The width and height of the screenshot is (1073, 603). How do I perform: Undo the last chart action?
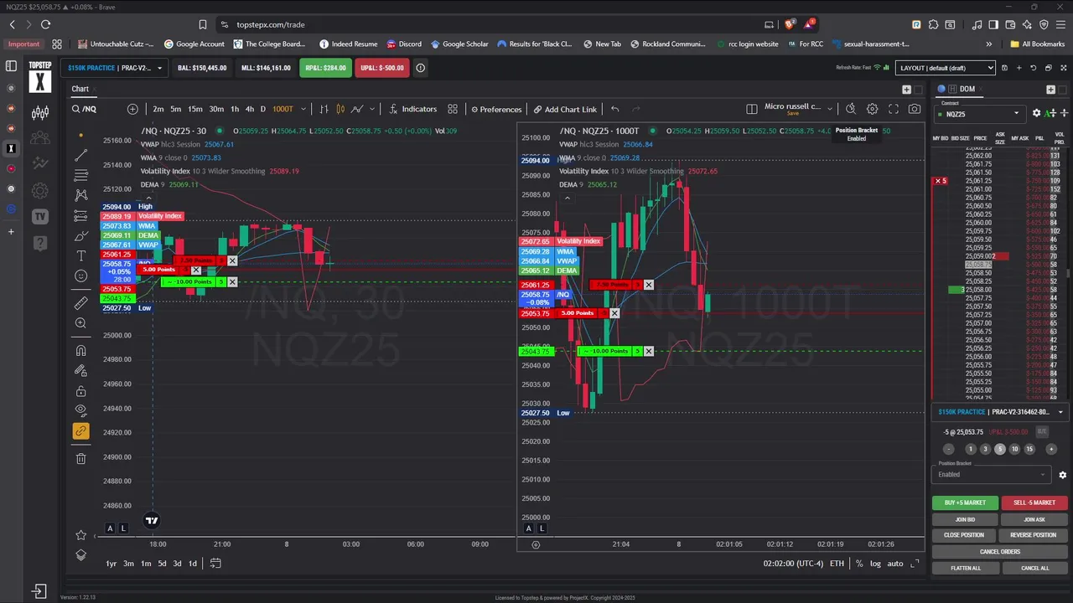point(614,109)
